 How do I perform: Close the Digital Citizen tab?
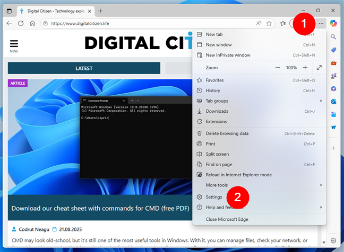[90, 11]
